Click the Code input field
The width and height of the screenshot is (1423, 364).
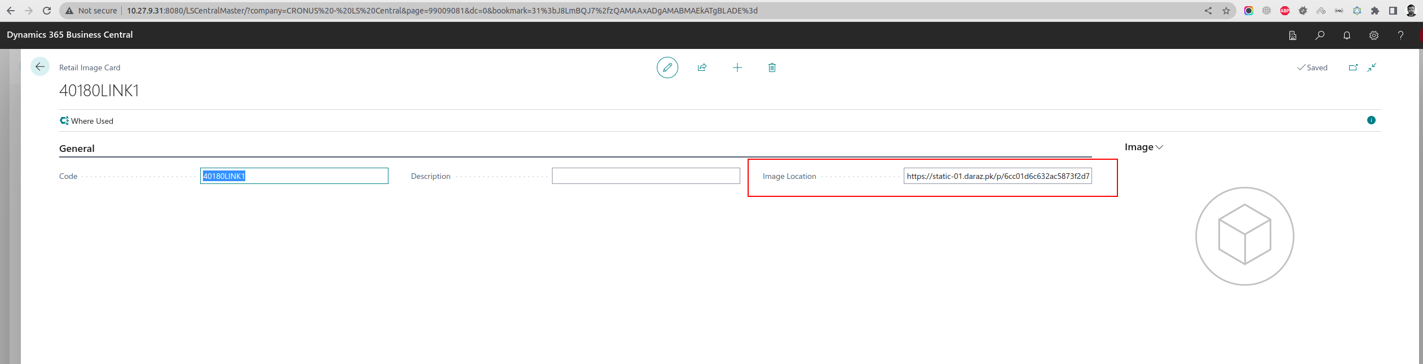coord(294,176)
